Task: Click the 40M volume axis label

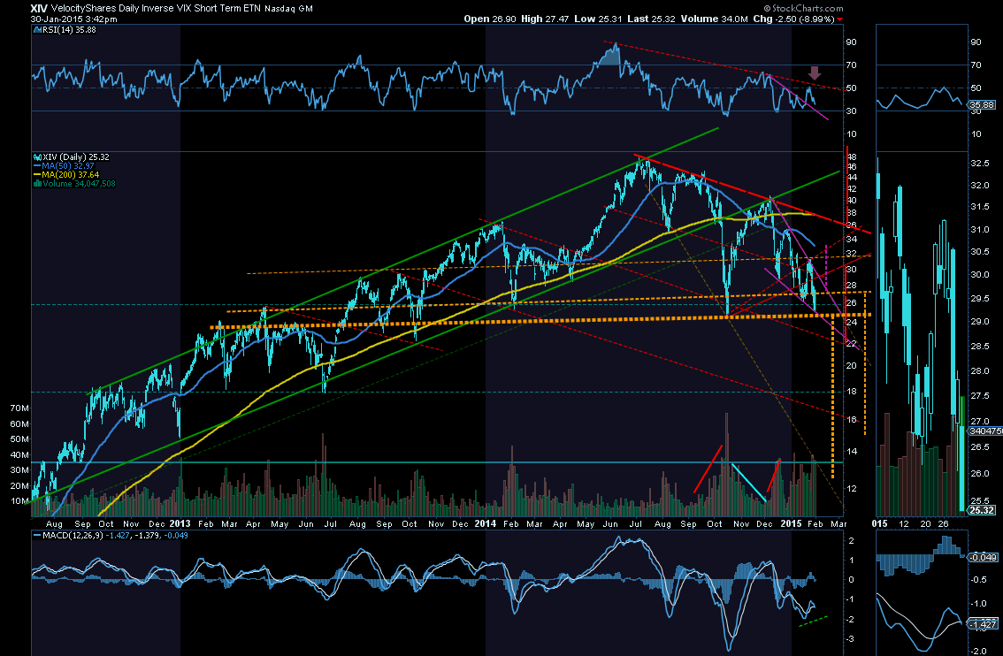Action: click(x=19, y=454)
